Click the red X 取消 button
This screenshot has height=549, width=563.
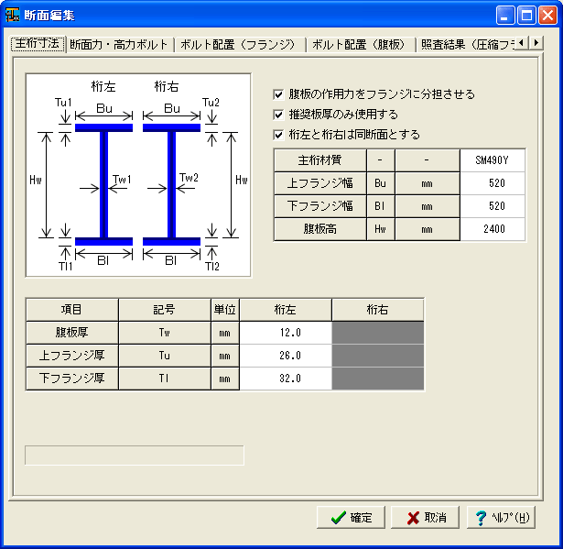pos(425,517)
